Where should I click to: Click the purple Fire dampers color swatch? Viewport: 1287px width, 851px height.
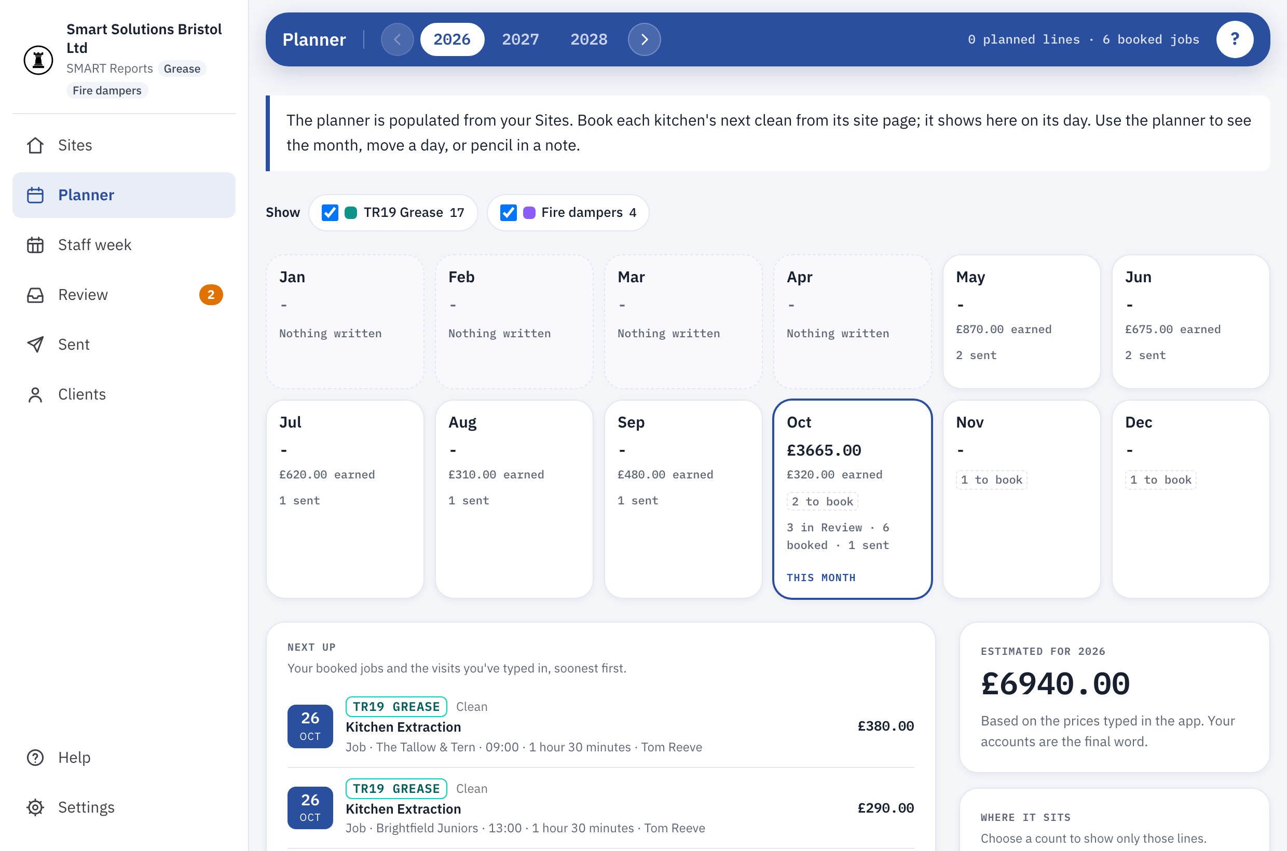pyautogui.click(x=529, y=213)
